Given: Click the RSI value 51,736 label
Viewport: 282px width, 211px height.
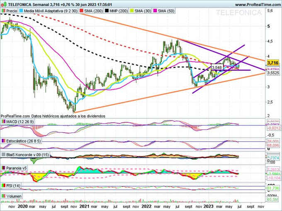Looking at the screenshot, I should point(273,188).
